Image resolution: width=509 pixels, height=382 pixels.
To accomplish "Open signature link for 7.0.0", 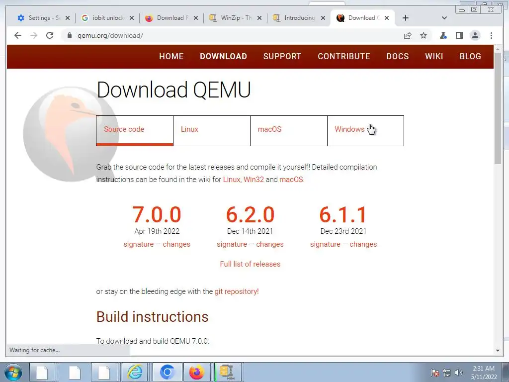I will click(x=139, y=244).
